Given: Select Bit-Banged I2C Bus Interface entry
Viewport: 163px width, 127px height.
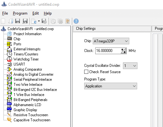Looking at the screenshot, I should [x=35, y=90].
